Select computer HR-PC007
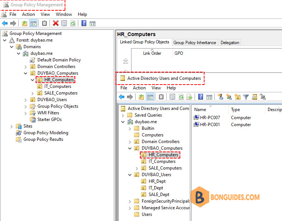The height and width of the screenshot is (221, 282). (x=207, y=118)
